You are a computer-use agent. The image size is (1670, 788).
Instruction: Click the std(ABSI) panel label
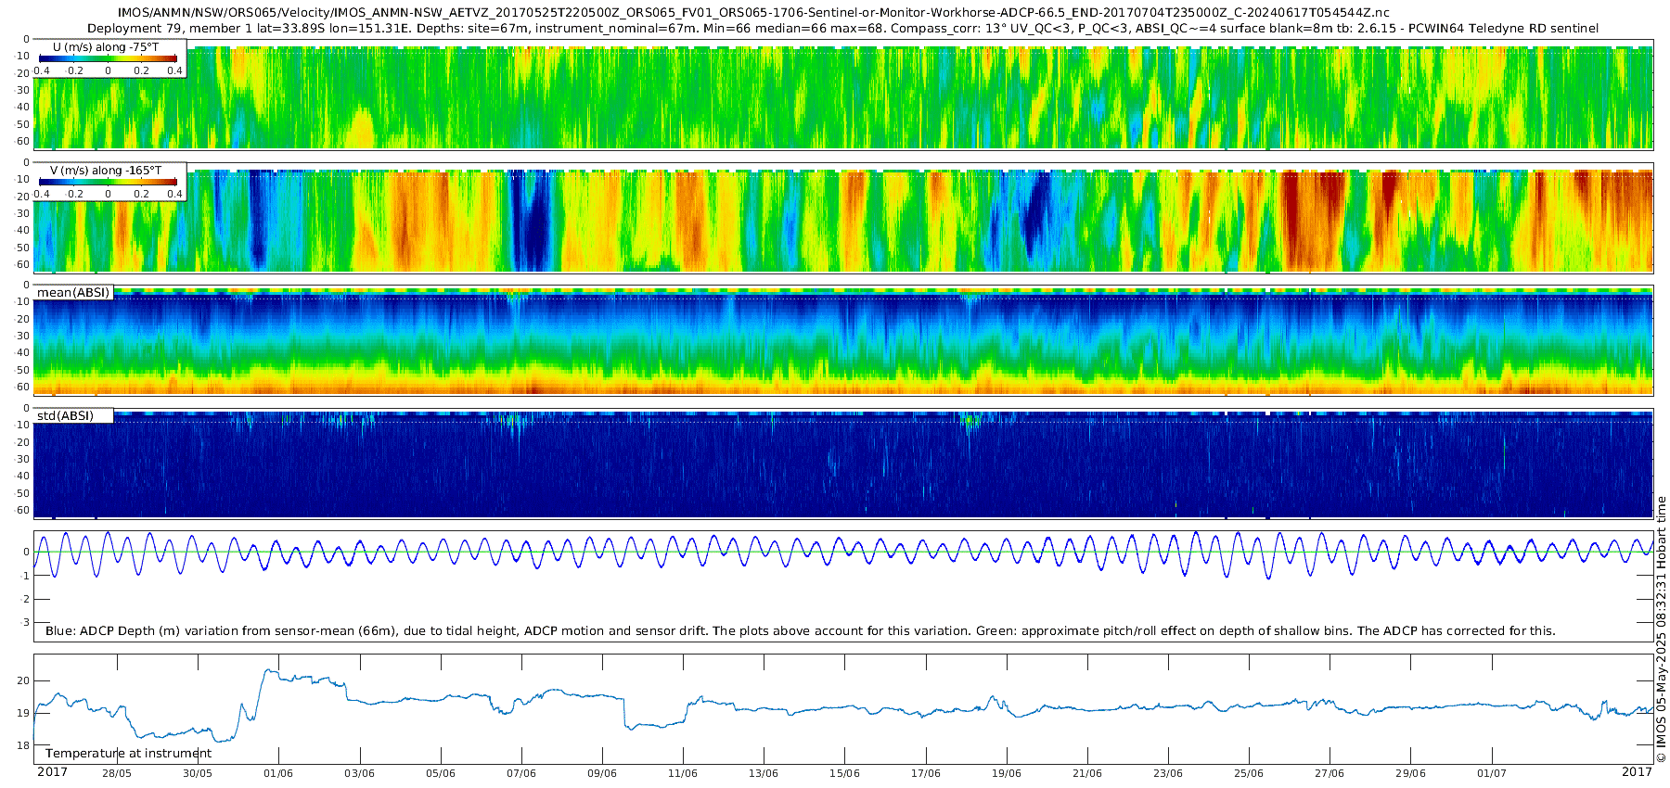pyautogui.click(x=65, y=416)
